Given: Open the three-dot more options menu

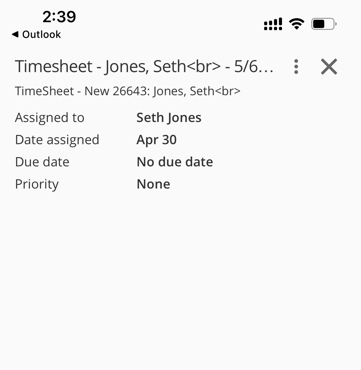Looking at the screenshot, I should tap(296, 67).
